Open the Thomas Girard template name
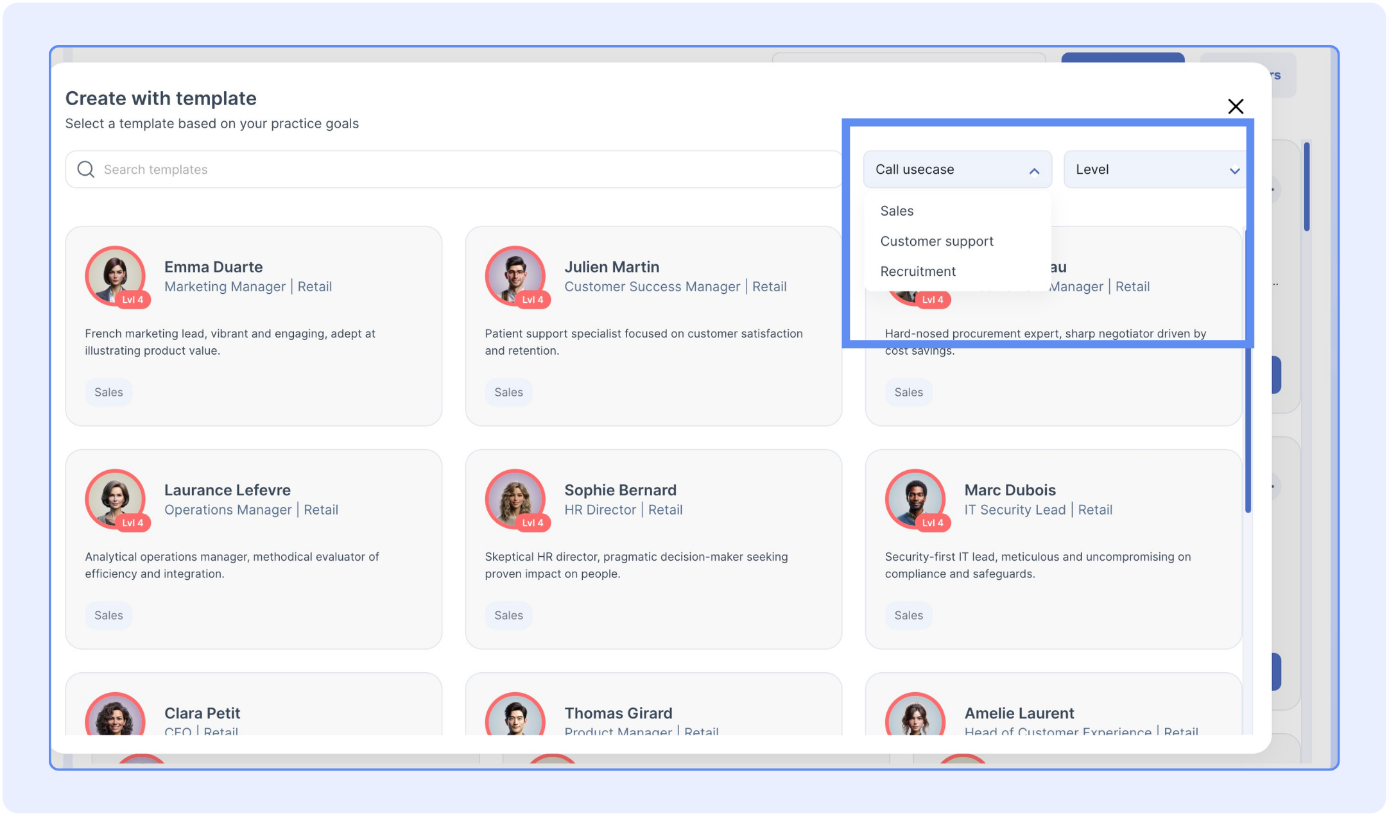Image resolution: width=1389 pixels, height=816 pixels. click(618, 713)
